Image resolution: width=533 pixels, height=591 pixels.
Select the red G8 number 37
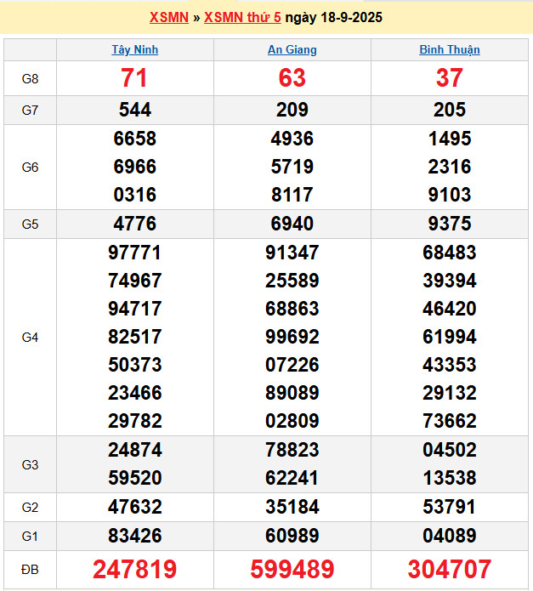click(449, 78)
